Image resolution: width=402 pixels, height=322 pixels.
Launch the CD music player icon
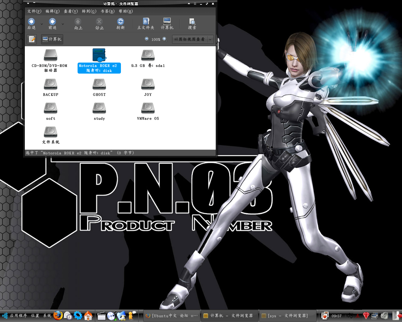[111, 315]
